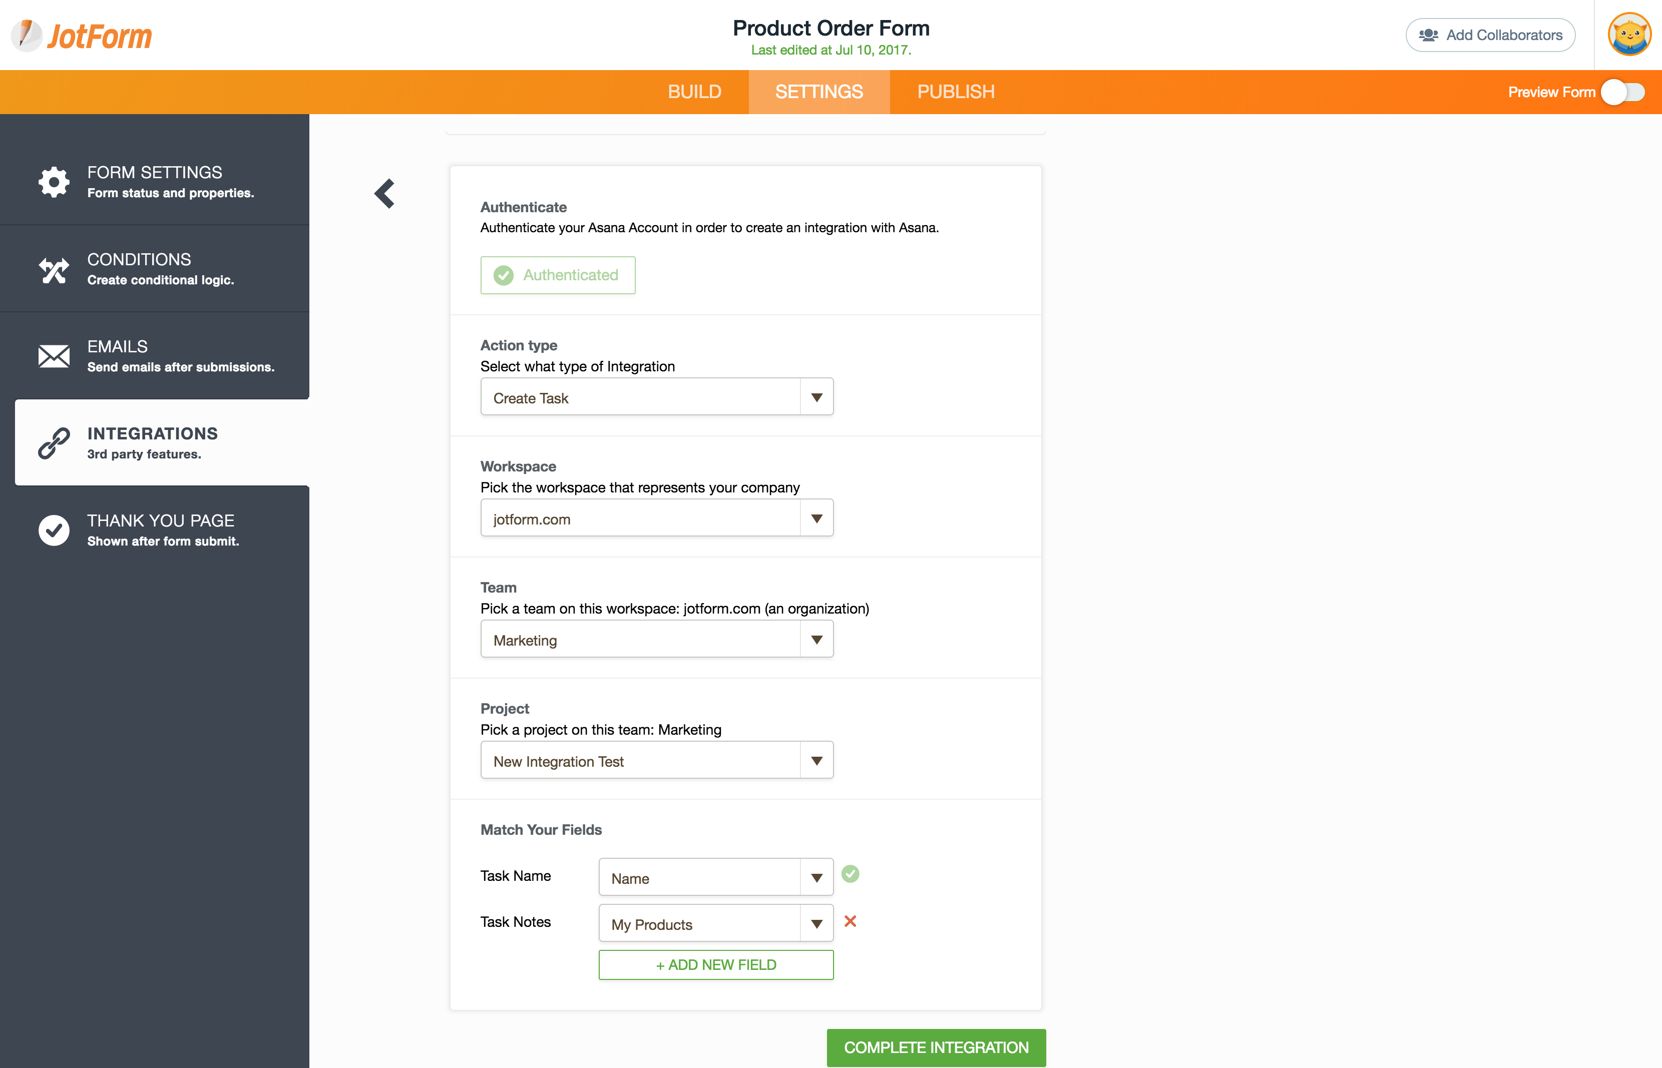The height and width of the screenshot is (1068, 1662).
Task: Open INTEGRATIONS in the sidebar
Action: click(x=162, y=442)
